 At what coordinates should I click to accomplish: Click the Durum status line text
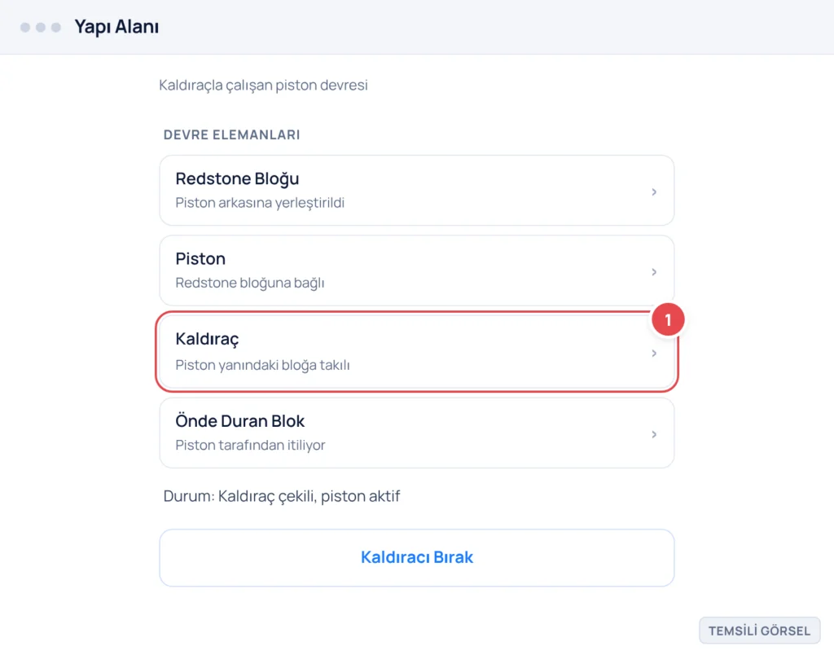[282, 496]
